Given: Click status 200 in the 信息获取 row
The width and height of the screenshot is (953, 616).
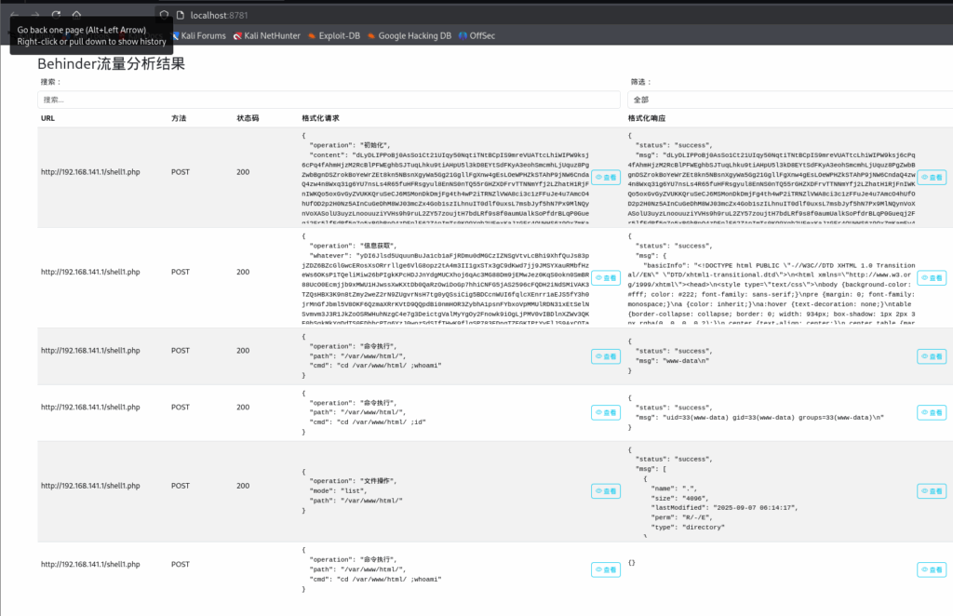Looking at the screenshot, I should (243, 272).
